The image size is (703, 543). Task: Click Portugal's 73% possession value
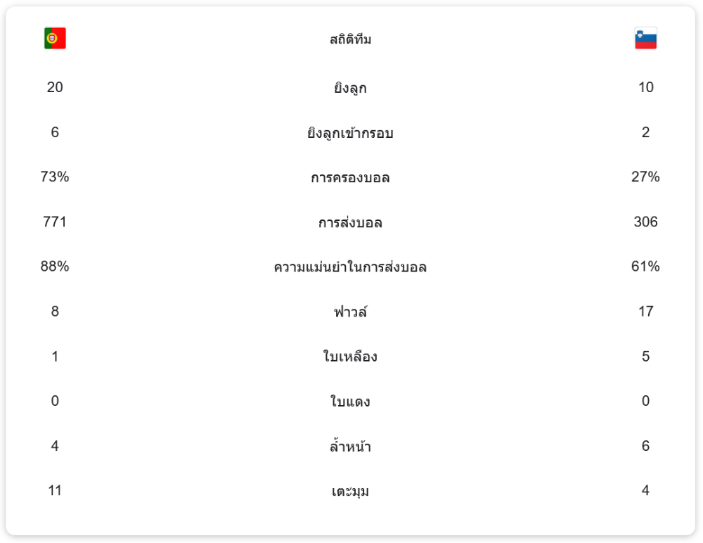pos(55,177)
